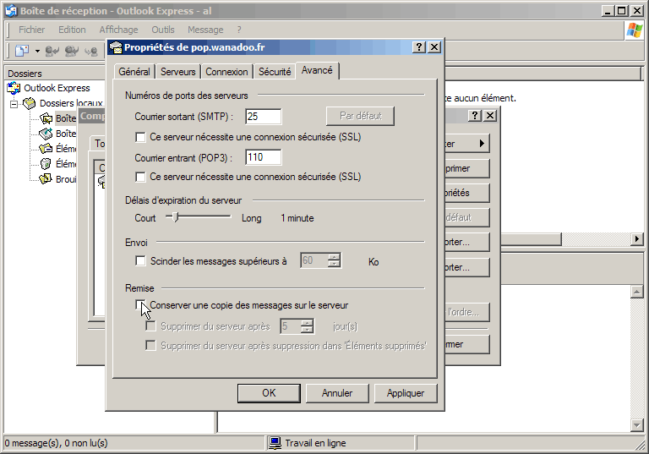Screen dimensions: 649x454
Task: Switch to the Serveurs tab
Action: 177,72
